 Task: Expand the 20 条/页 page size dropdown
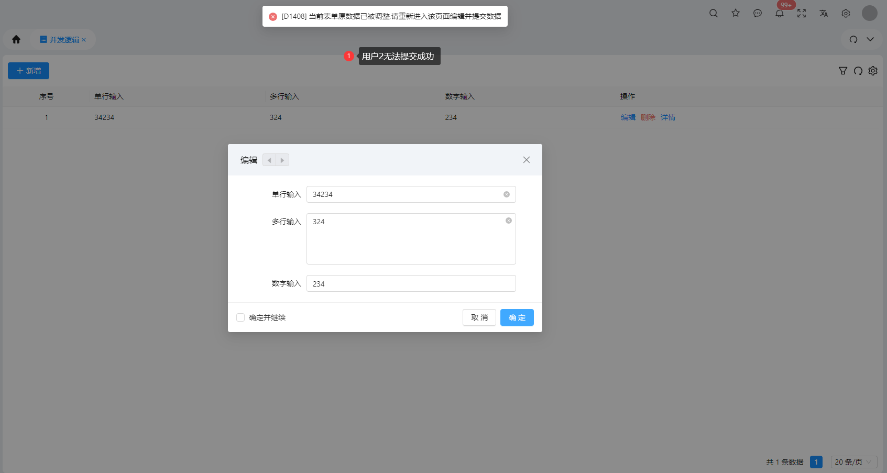853,462
